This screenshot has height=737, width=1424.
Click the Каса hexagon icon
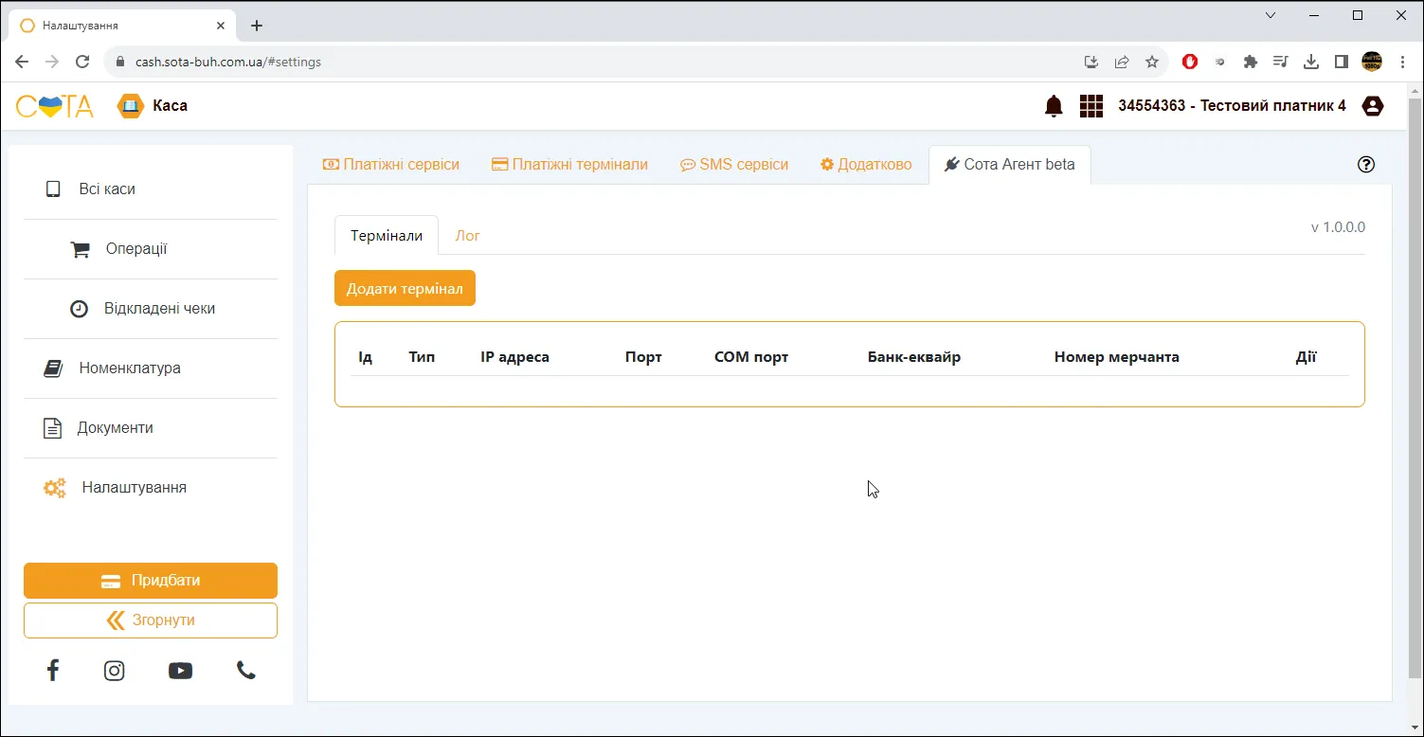[x=130, y=106]
